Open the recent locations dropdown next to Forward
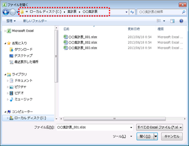The width and height of the screenshot is (189, 146). 17,12
